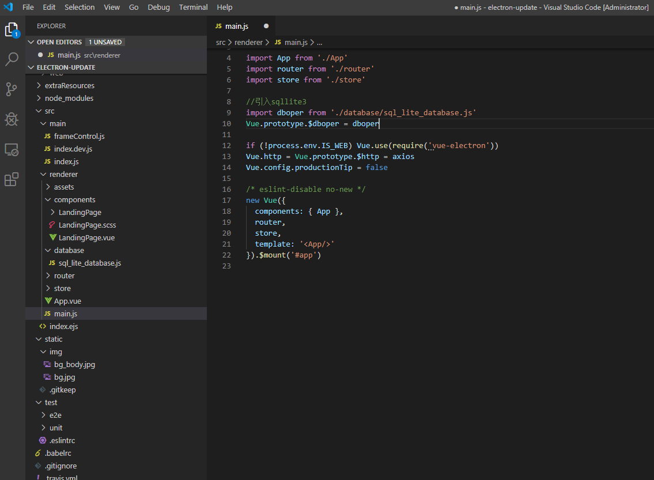Click JS icon of index.dev.js

click(x=48, y=149)
